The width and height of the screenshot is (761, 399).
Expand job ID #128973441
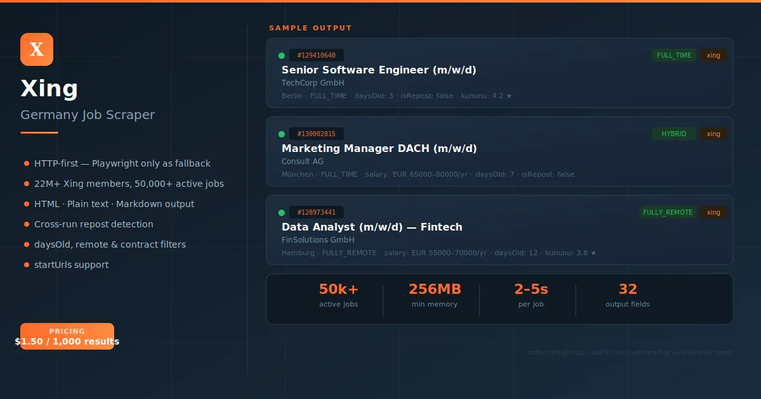317,212
